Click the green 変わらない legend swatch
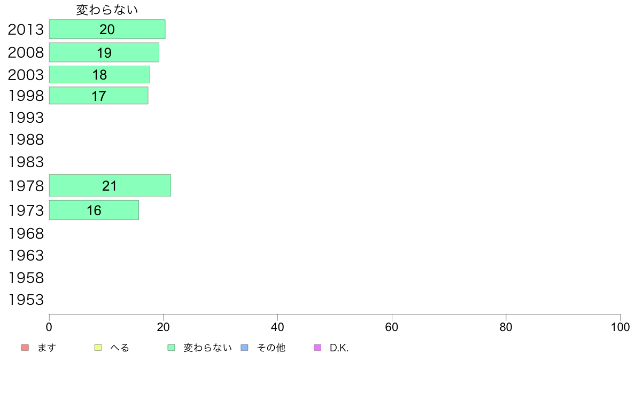 coord(171,348)
